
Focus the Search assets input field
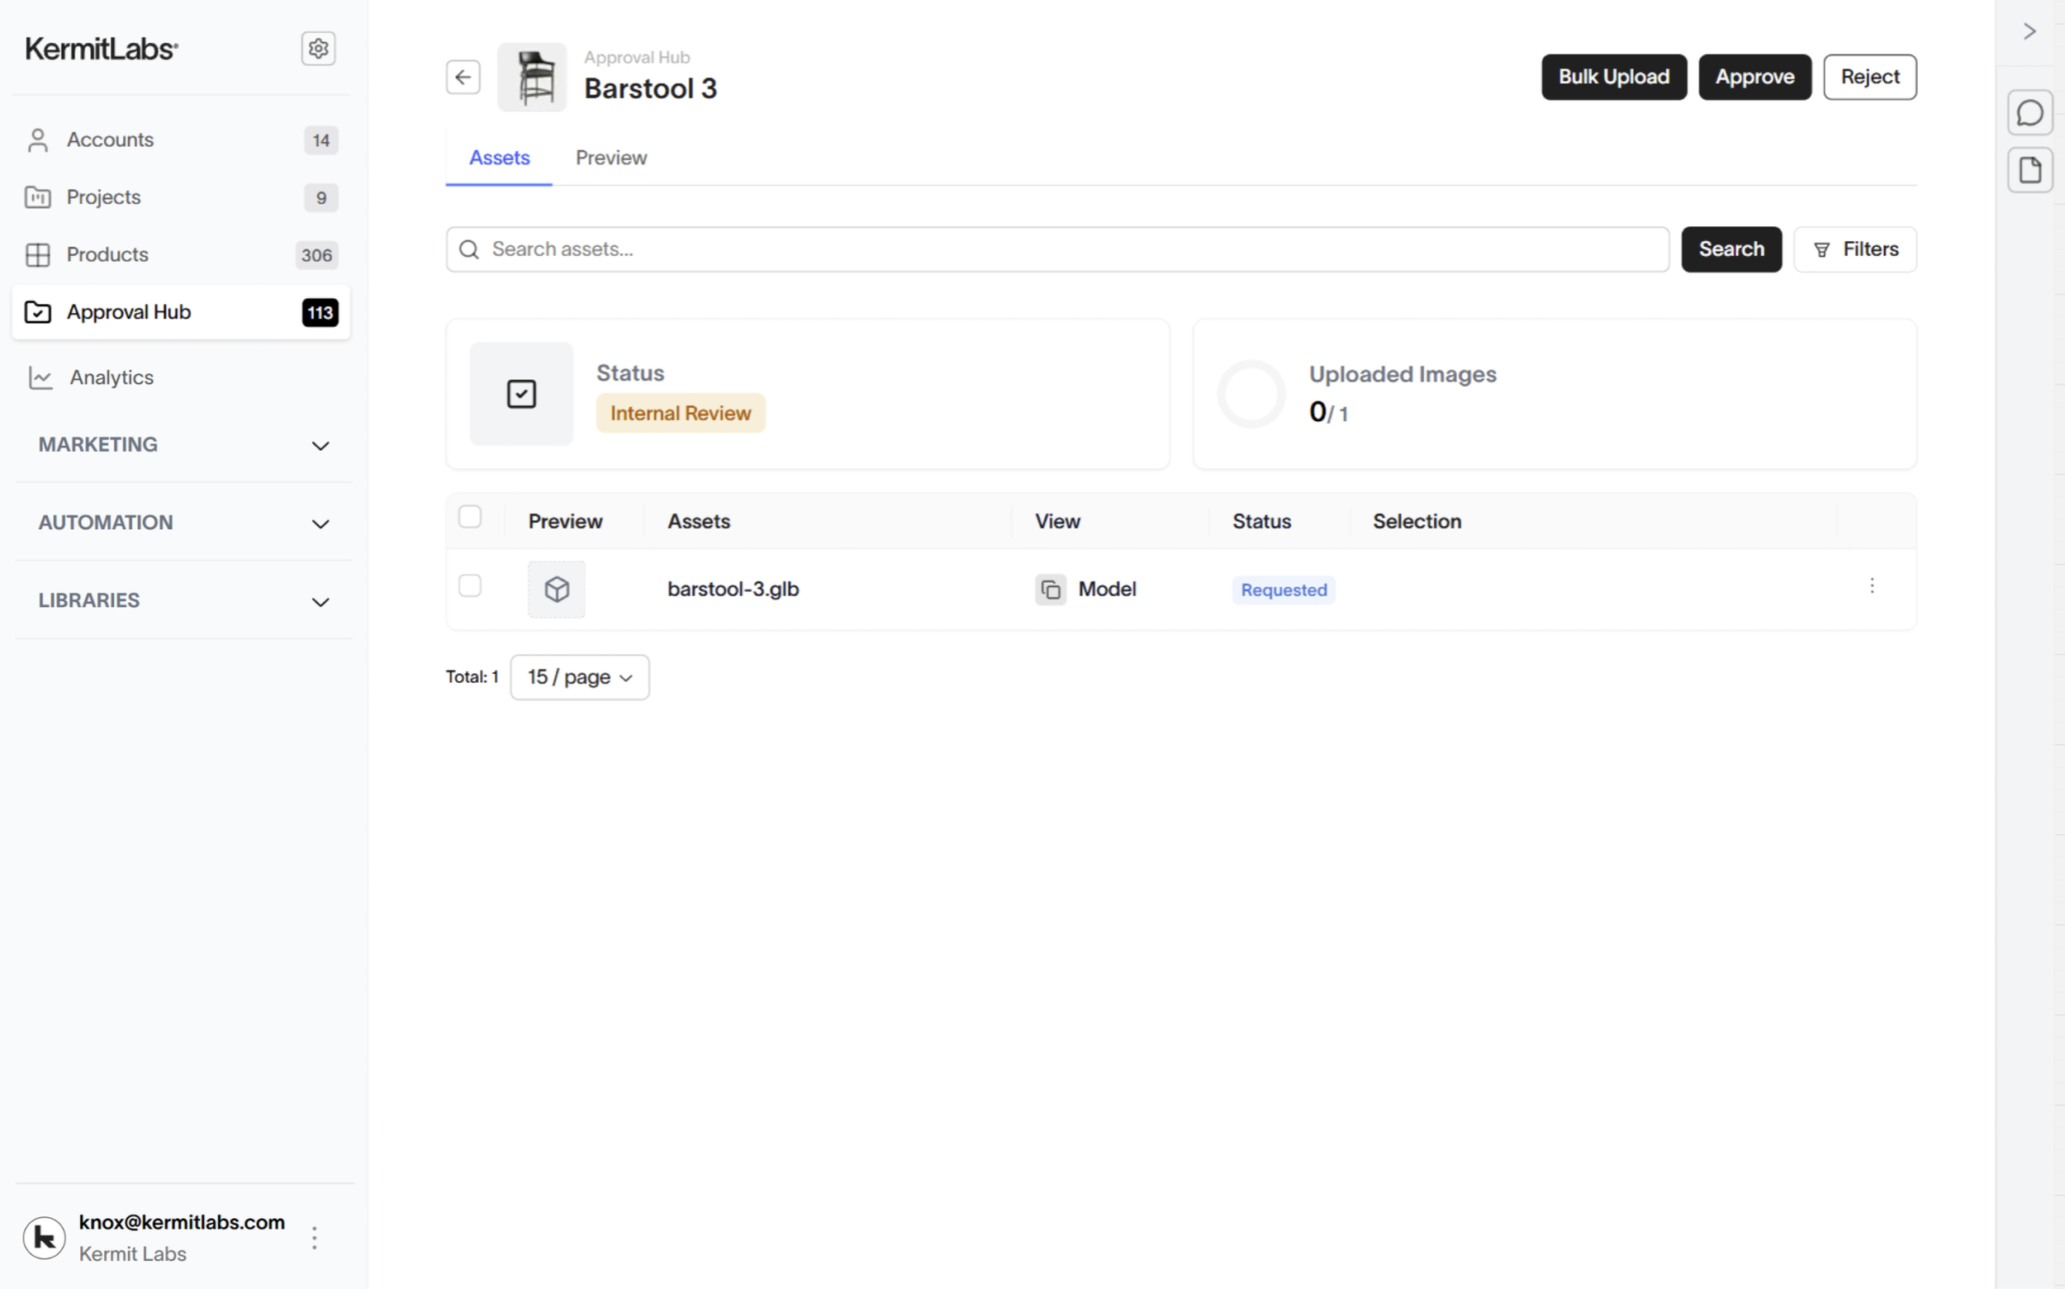(1057, 249)
